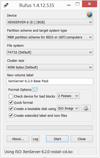100x158 pixels.
Task: Click the disc icon to select ISO
Action: coord(86,108)
